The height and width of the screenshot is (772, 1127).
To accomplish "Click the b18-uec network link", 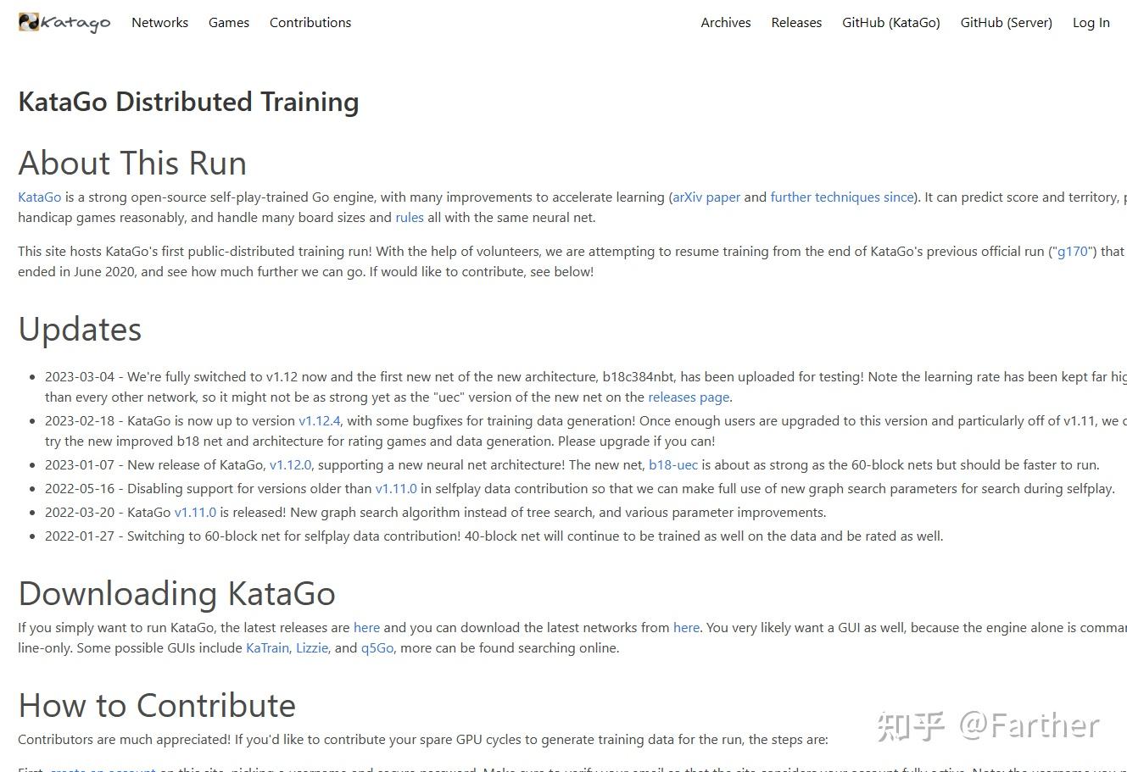I will coord(673,464).
